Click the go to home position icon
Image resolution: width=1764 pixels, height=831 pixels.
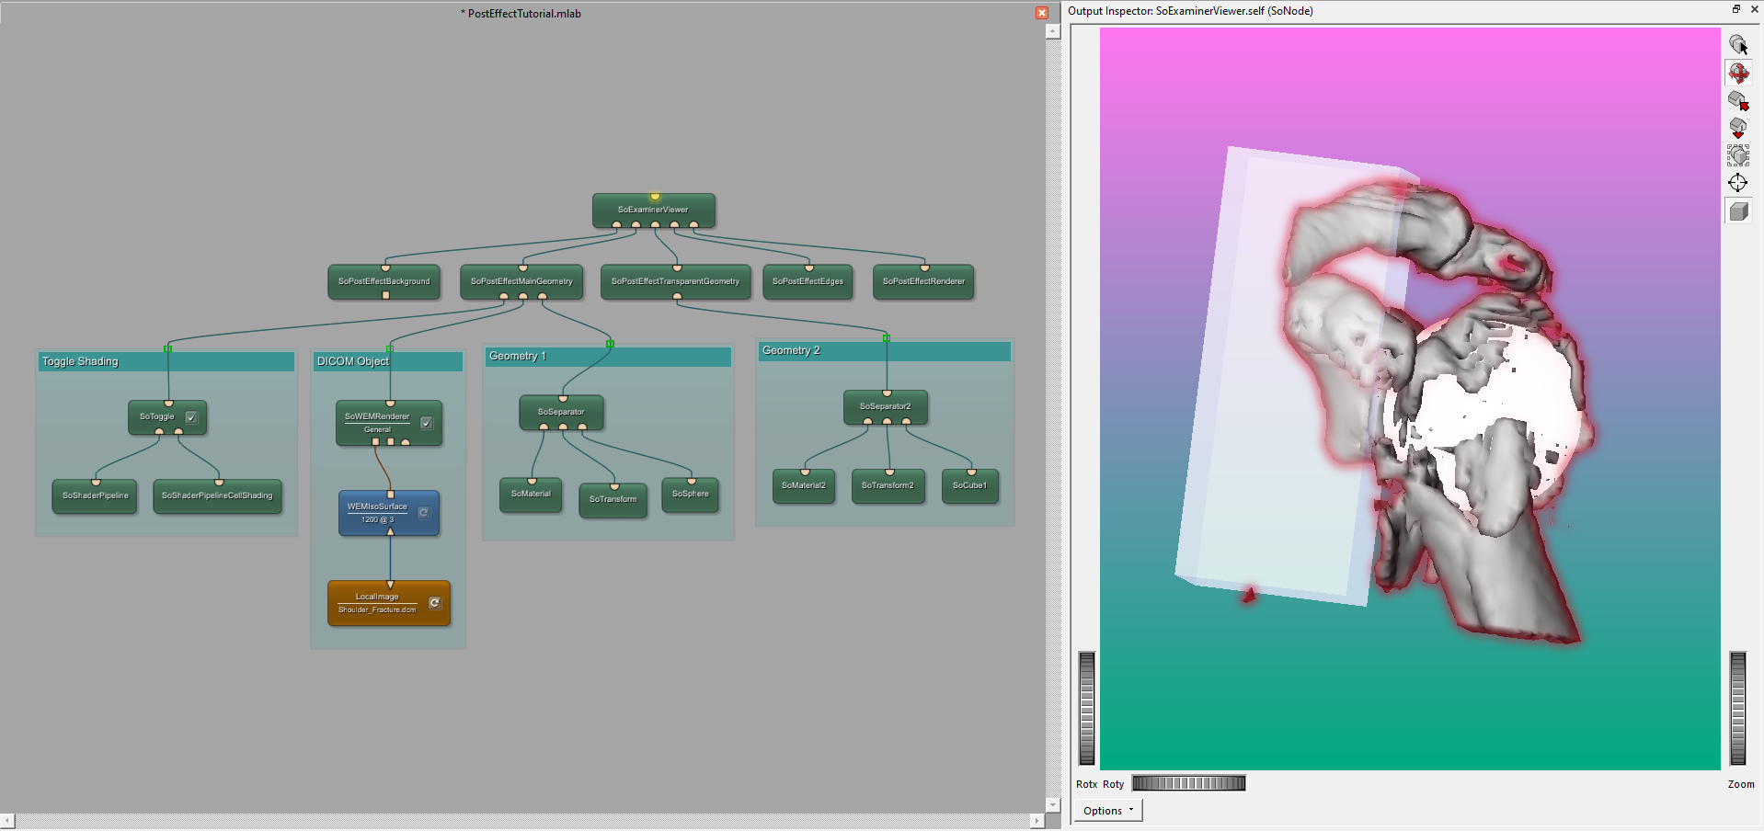[x=1737, y=100]
